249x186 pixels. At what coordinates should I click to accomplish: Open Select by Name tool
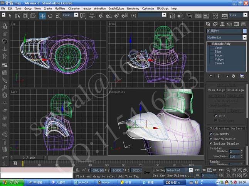[17, 16]
